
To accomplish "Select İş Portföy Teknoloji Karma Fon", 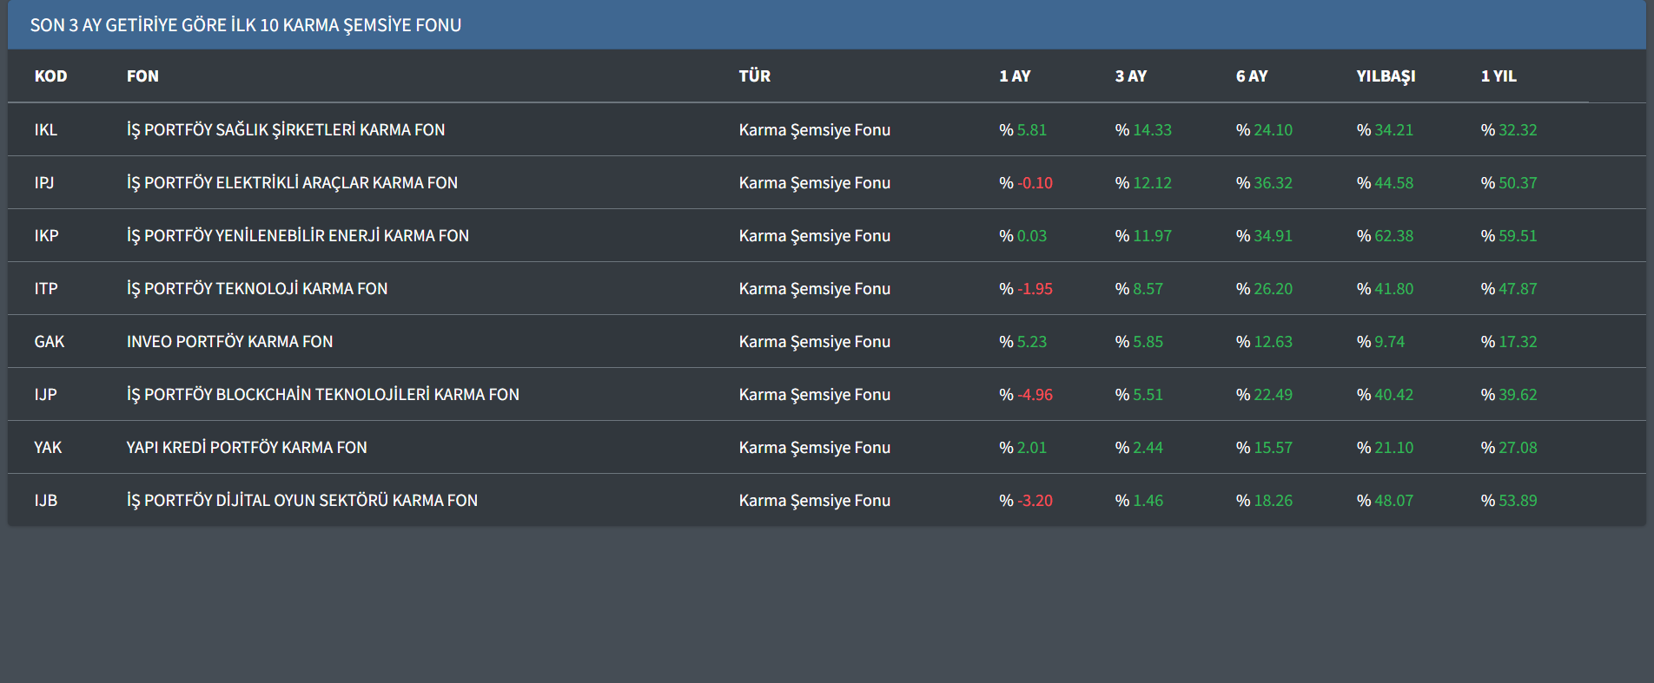I will point(257,289).
